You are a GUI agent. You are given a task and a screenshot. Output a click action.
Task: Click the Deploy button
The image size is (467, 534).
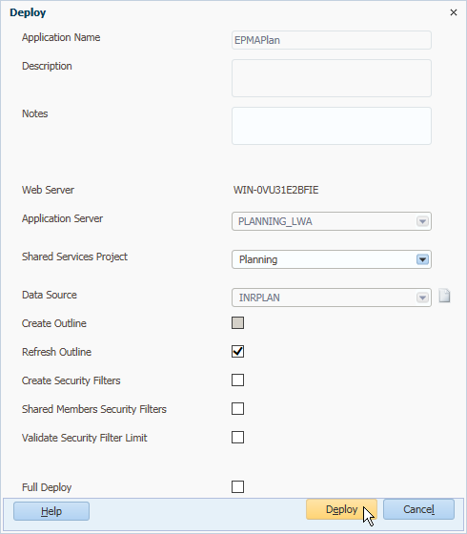pos(342,509)
